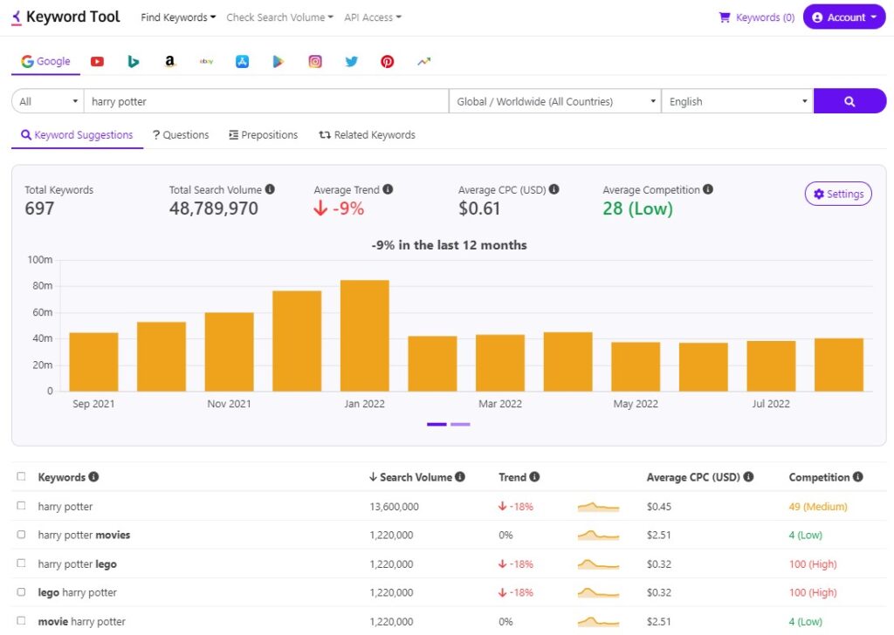Screen dimensions: 894x635
Task: Select the eBay platform icon
Action: coord(206,62)
